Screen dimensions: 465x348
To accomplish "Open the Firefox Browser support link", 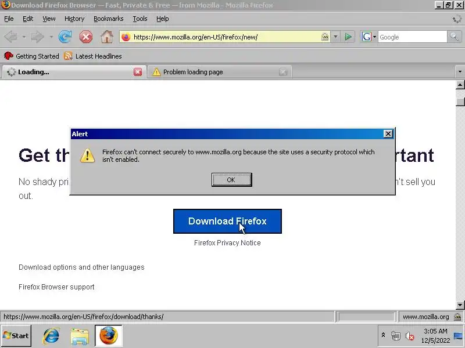I will click(56, 287).
